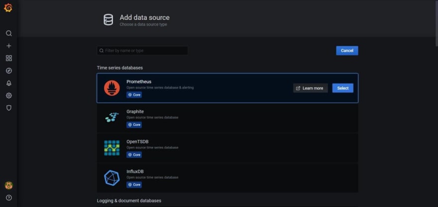Click the InfluxDB polyhedron logo

click(x=111, y=178)
